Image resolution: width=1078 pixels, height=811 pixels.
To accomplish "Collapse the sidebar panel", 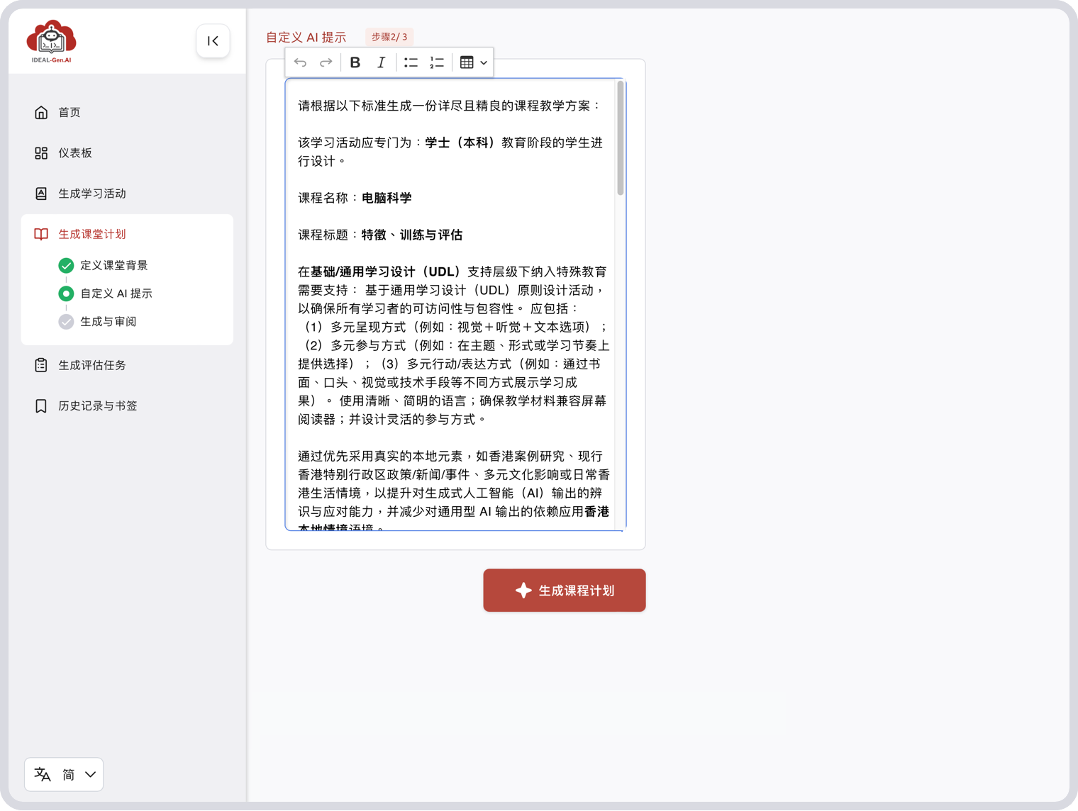I will click(x=213, y=41).
